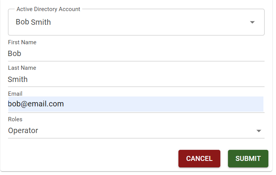
Task: Click the Active Directory Account legend label
Action: (x=48, y=9)
